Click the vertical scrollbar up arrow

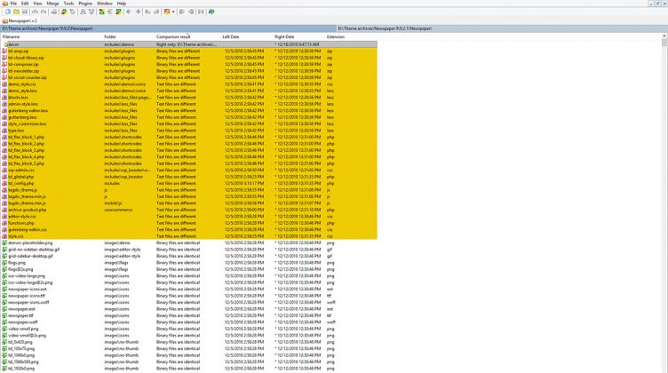664,36
